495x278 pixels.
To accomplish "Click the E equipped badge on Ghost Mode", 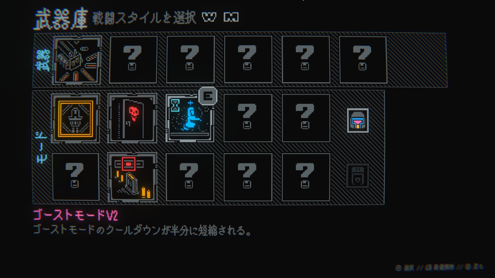I will (x=208, y=96).
